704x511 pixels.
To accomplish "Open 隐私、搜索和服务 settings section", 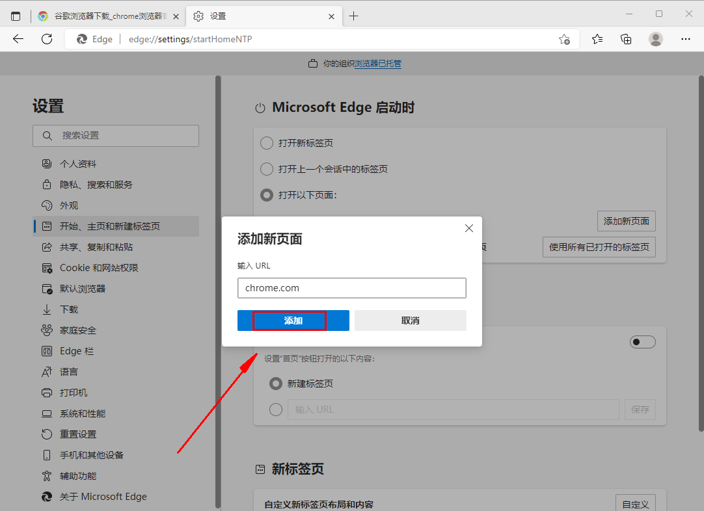I will (x=96, y=185).
